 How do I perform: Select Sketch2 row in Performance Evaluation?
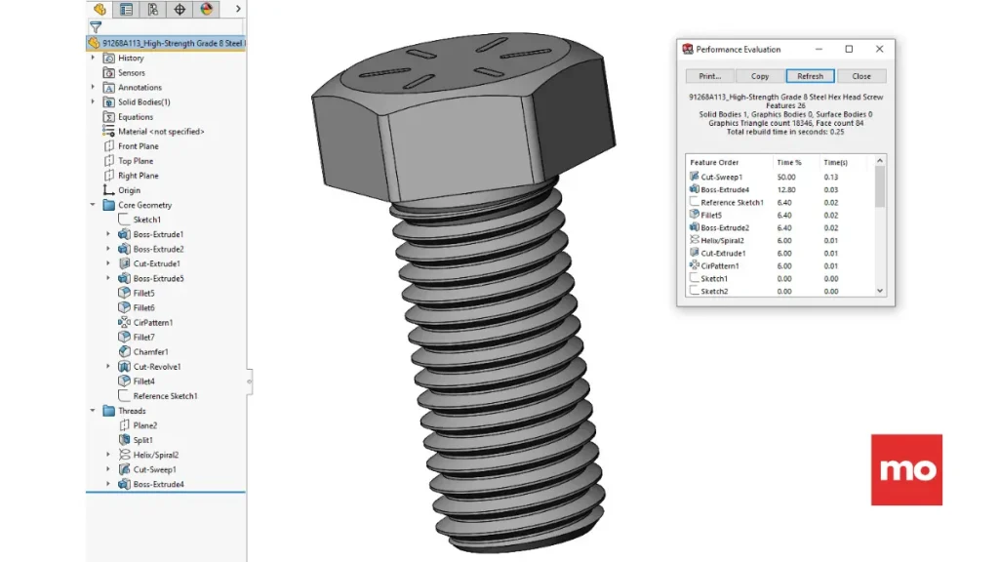point(779,291)
